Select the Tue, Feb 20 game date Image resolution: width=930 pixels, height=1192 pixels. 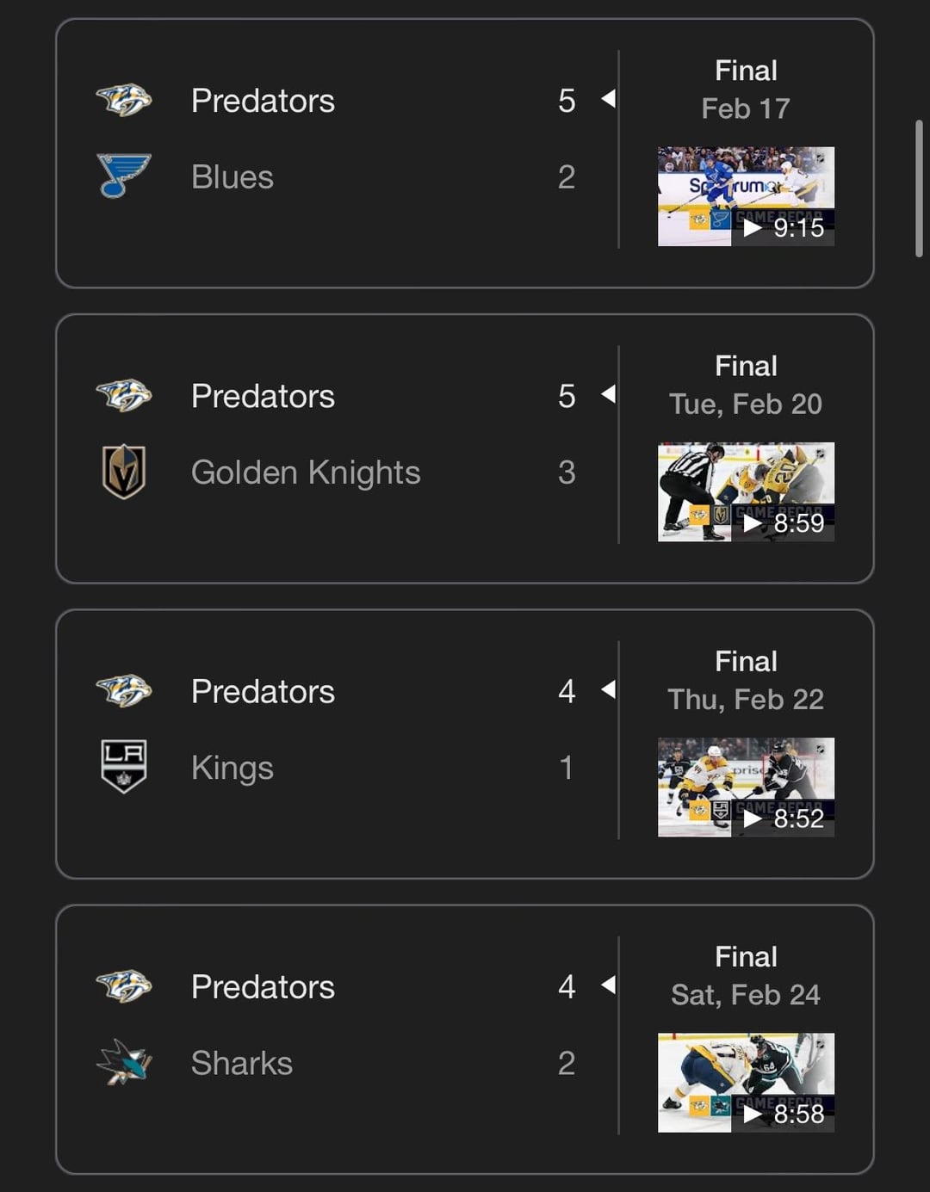click(x=746, y=404)
